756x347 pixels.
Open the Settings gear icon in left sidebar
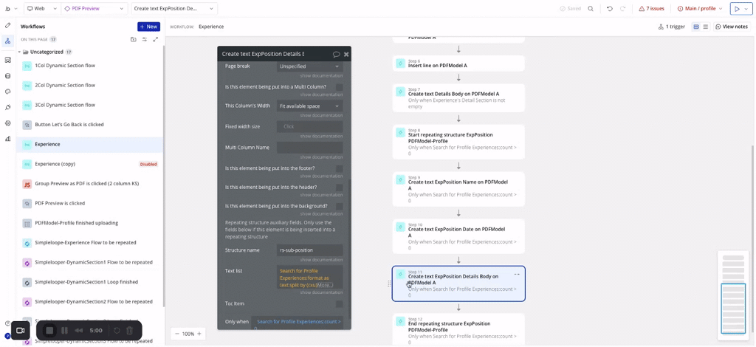7,123
